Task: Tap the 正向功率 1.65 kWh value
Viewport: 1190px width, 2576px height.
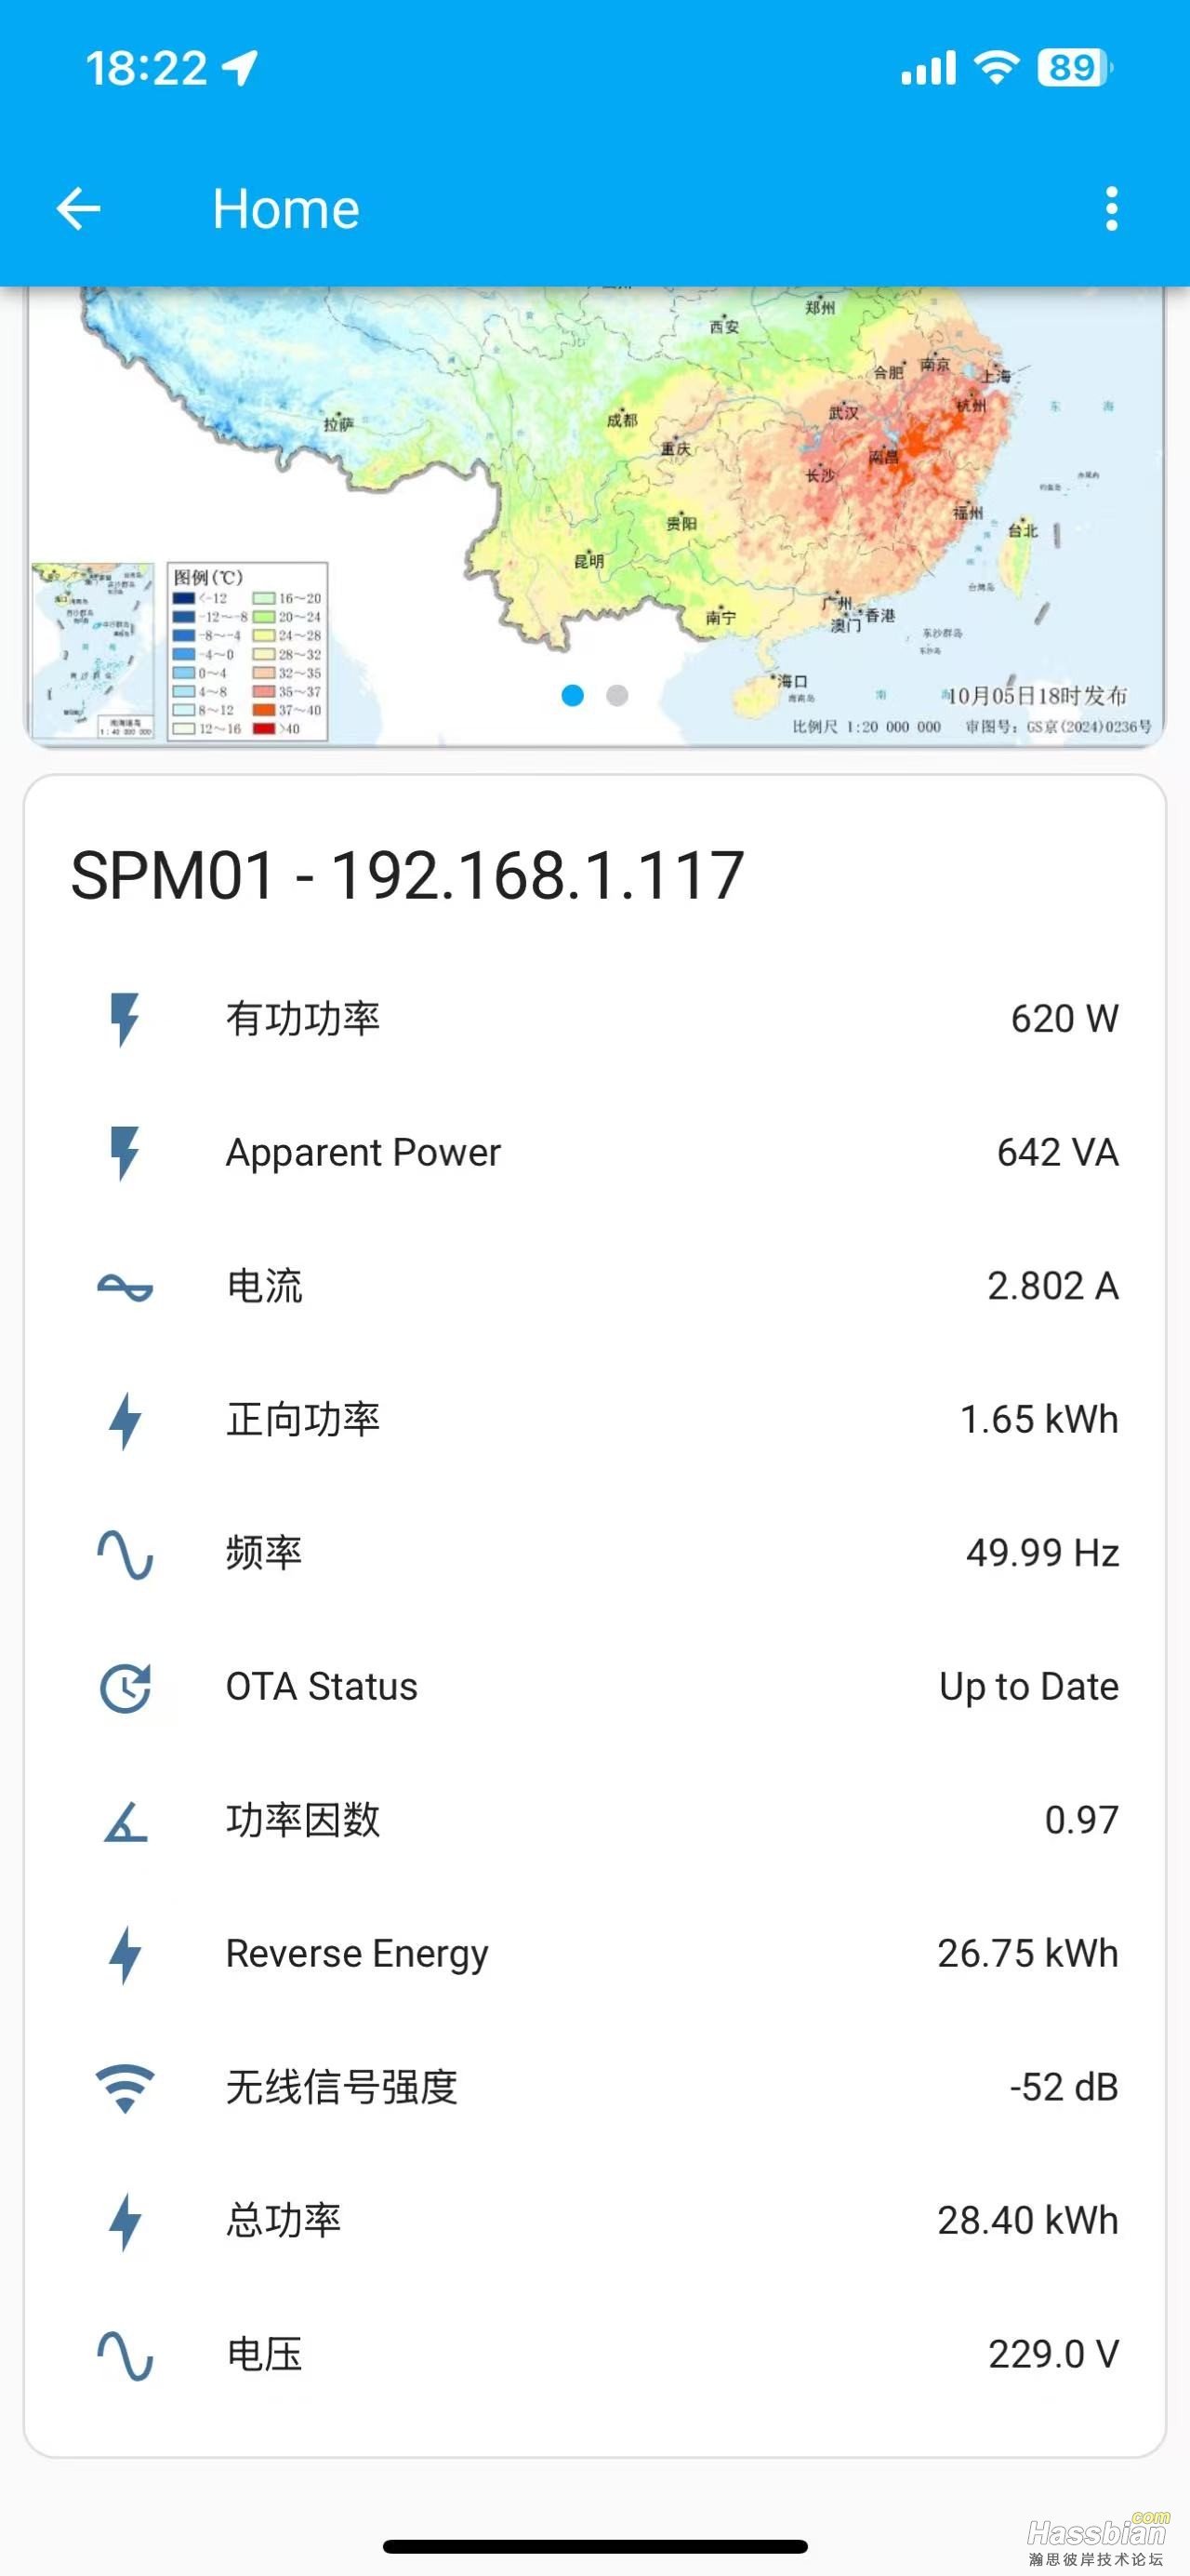Action: pyautogui.click(x=1038, y=1420)
